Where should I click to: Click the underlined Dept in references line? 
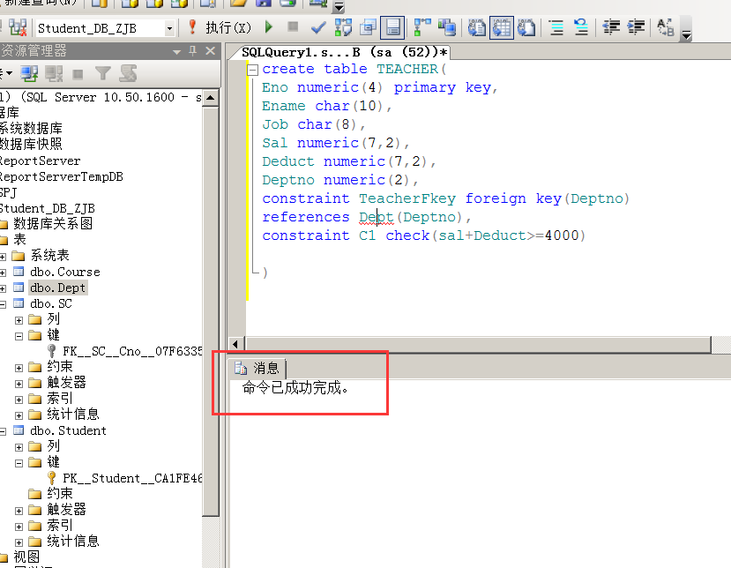[x=377, y=217]
